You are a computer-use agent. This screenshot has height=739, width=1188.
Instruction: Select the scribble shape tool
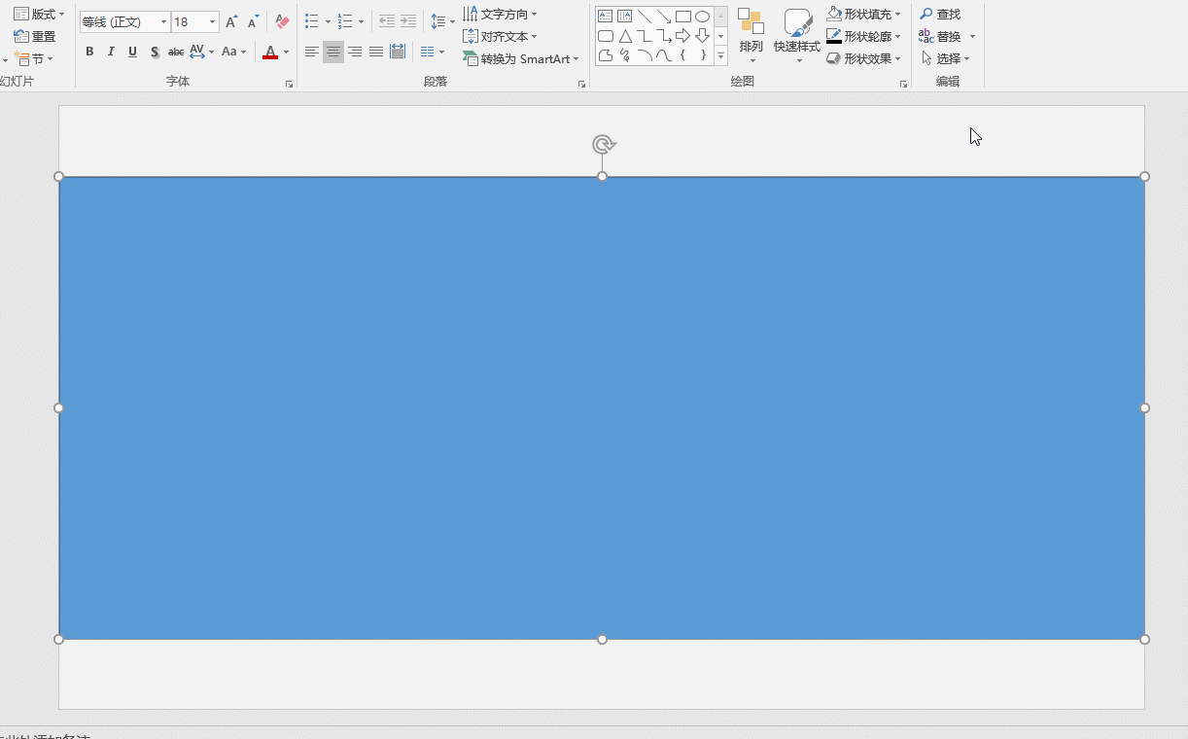pos(624,55)
